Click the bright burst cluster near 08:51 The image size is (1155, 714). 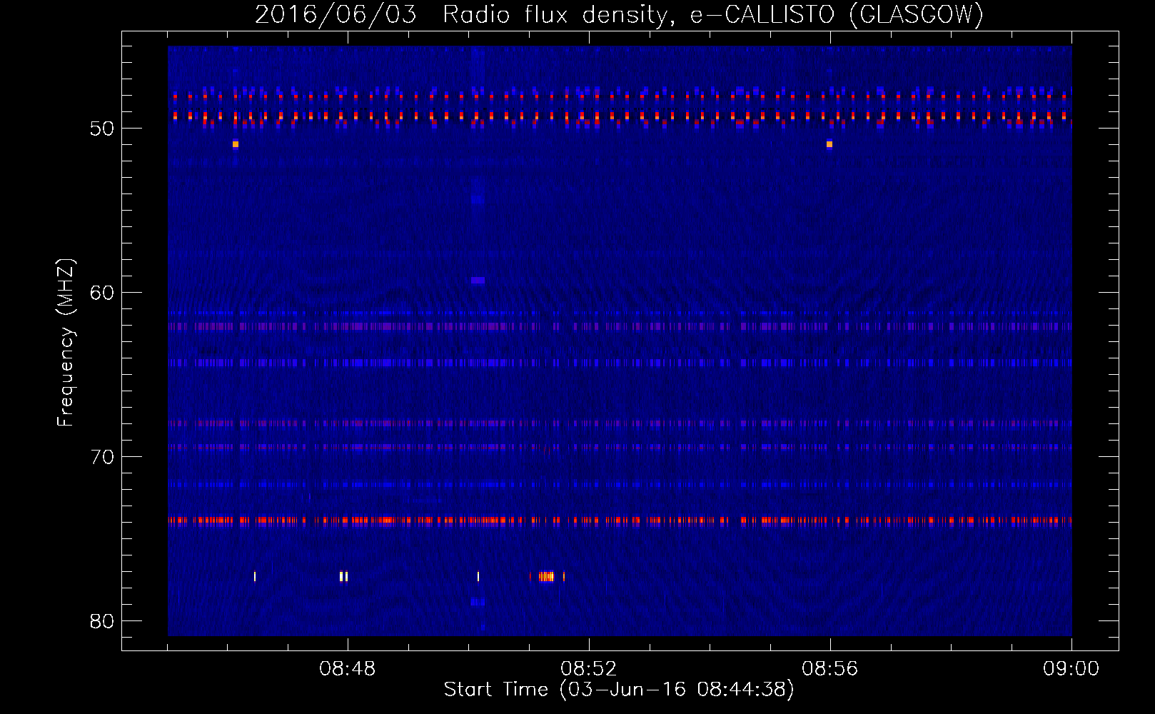tap(547, 577)
